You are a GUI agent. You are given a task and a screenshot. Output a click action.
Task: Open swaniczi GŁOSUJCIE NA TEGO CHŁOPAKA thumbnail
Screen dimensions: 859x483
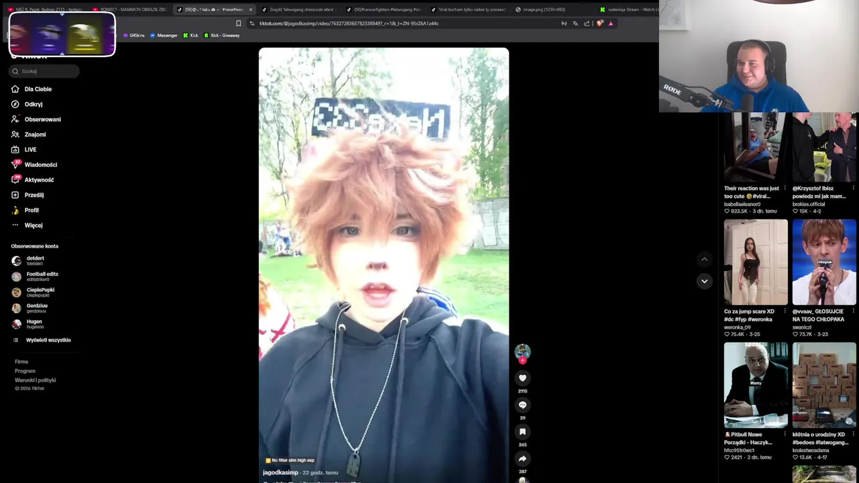pyautogui.click(x=824, y=262)
